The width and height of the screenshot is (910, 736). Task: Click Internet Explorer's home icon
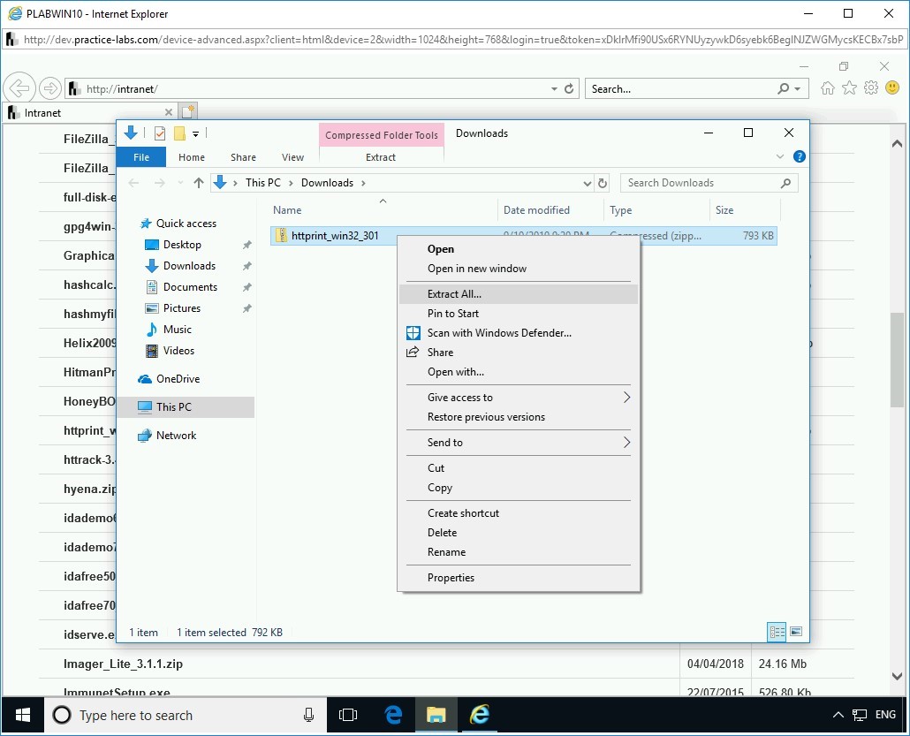pyautogui.click(x=826, y=87)
